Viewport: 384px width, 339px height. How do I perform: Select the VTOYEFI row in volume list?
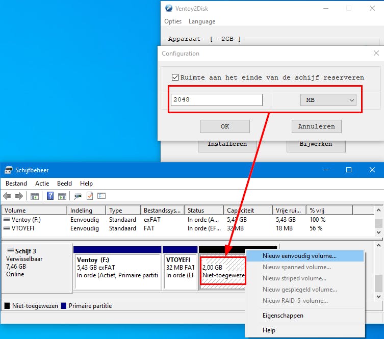(x=188, y=228)
